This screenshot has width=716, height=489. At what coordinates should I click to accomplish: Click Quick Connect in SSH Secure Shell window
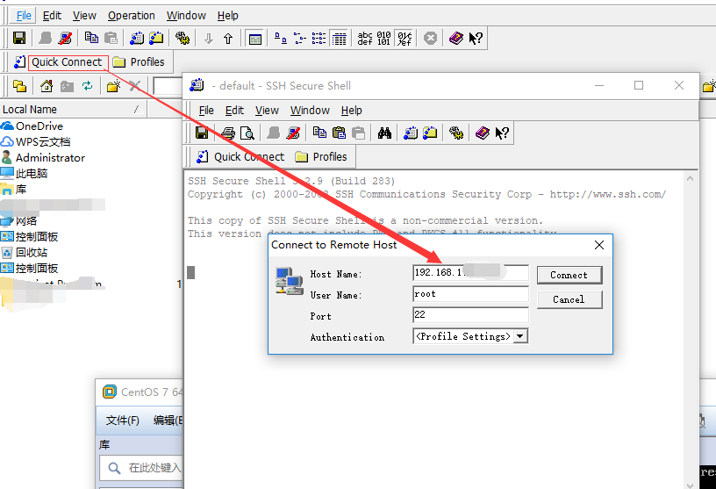[240, 157]
